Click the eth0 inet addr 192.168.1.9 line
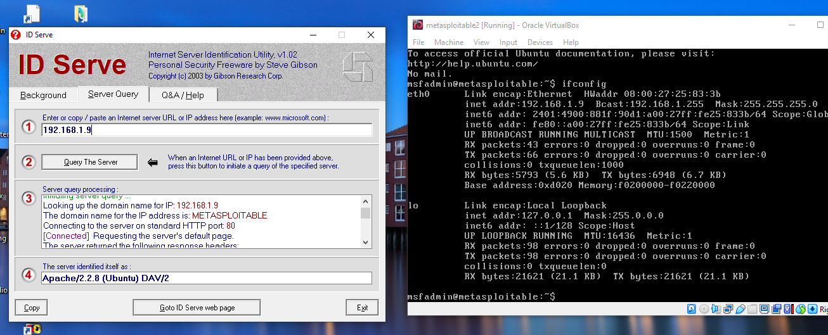The height and width of the screenshot is (335, 828). [641, 104]
